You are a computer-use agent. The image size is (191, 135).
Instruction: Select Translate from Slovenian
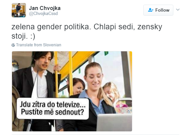[39, 45]
